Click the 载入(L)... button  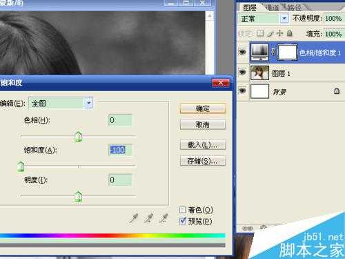click(x=203, y=145)
